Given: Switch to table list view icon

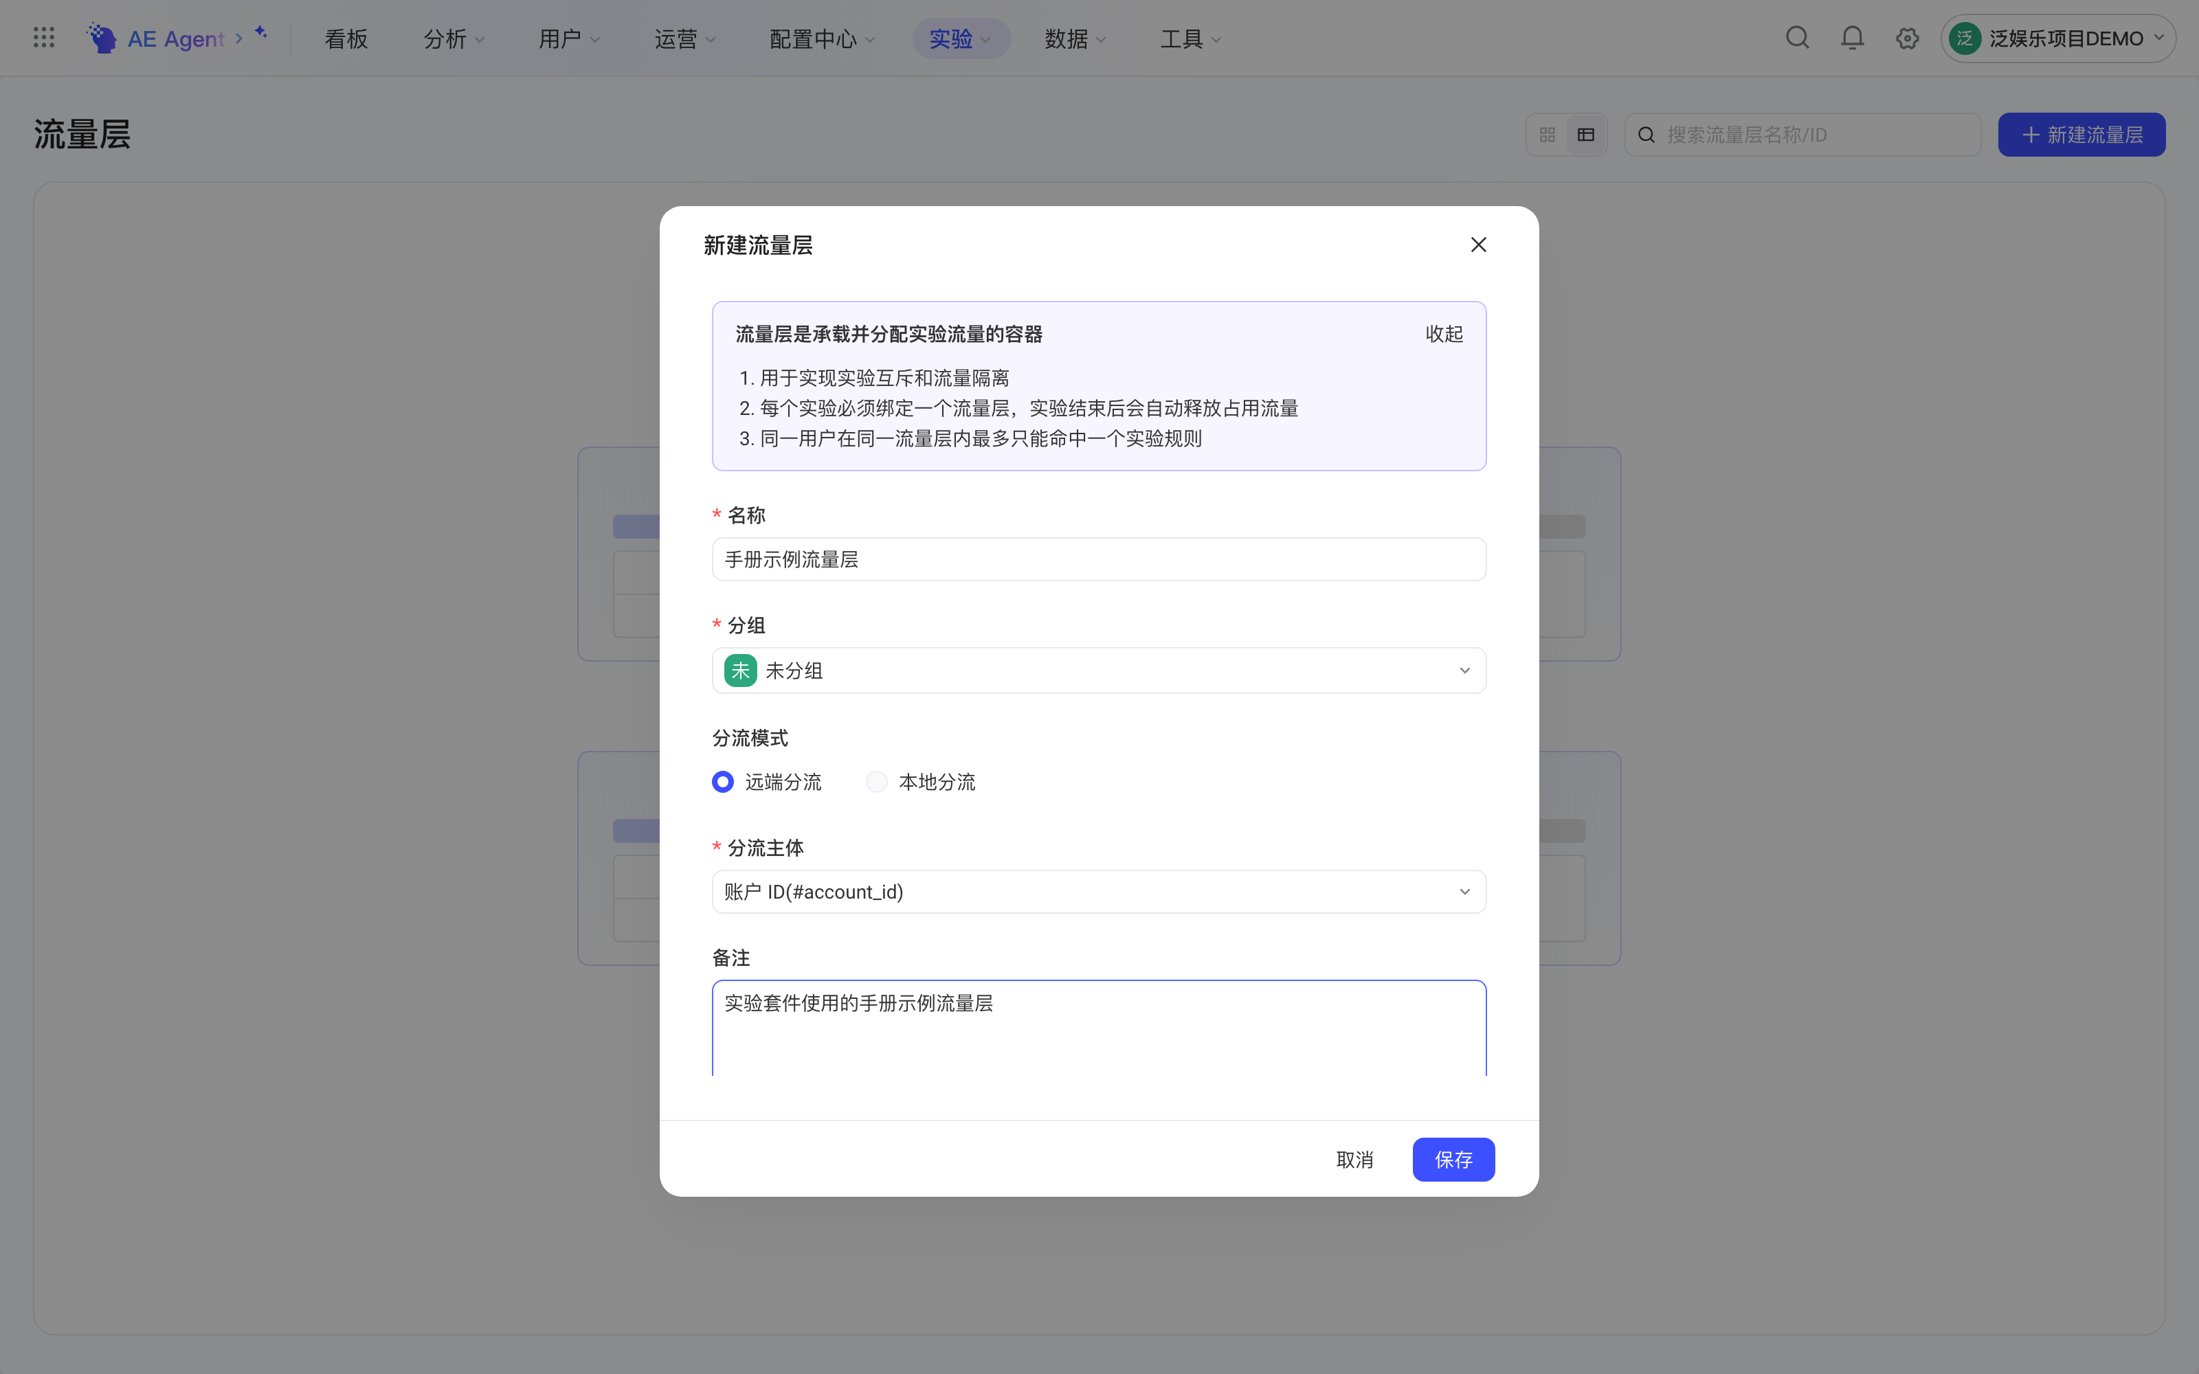Looking at the screenshot, I should [1585, 135].
